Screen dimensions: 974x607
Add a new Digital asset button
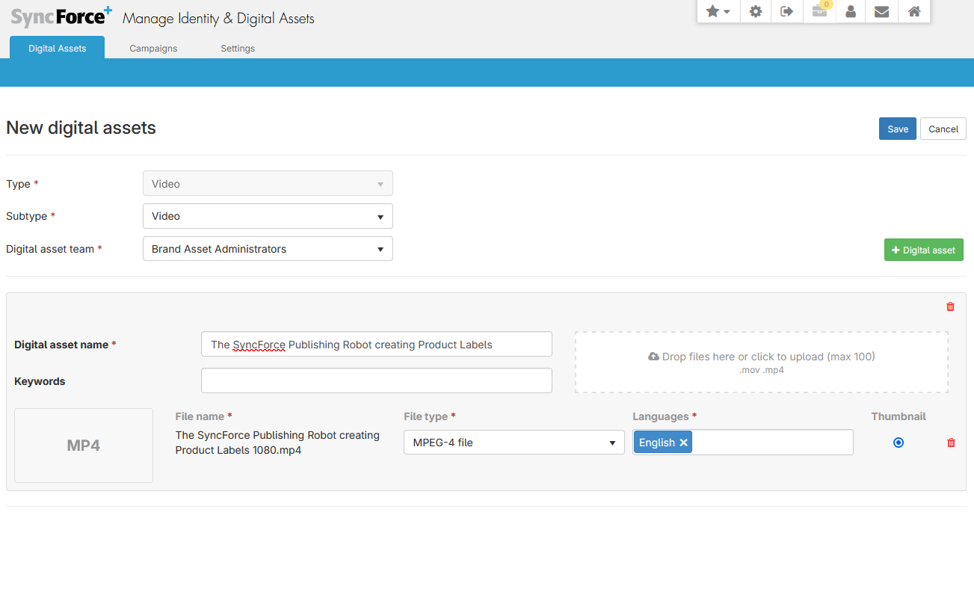(x=924, y=250)
